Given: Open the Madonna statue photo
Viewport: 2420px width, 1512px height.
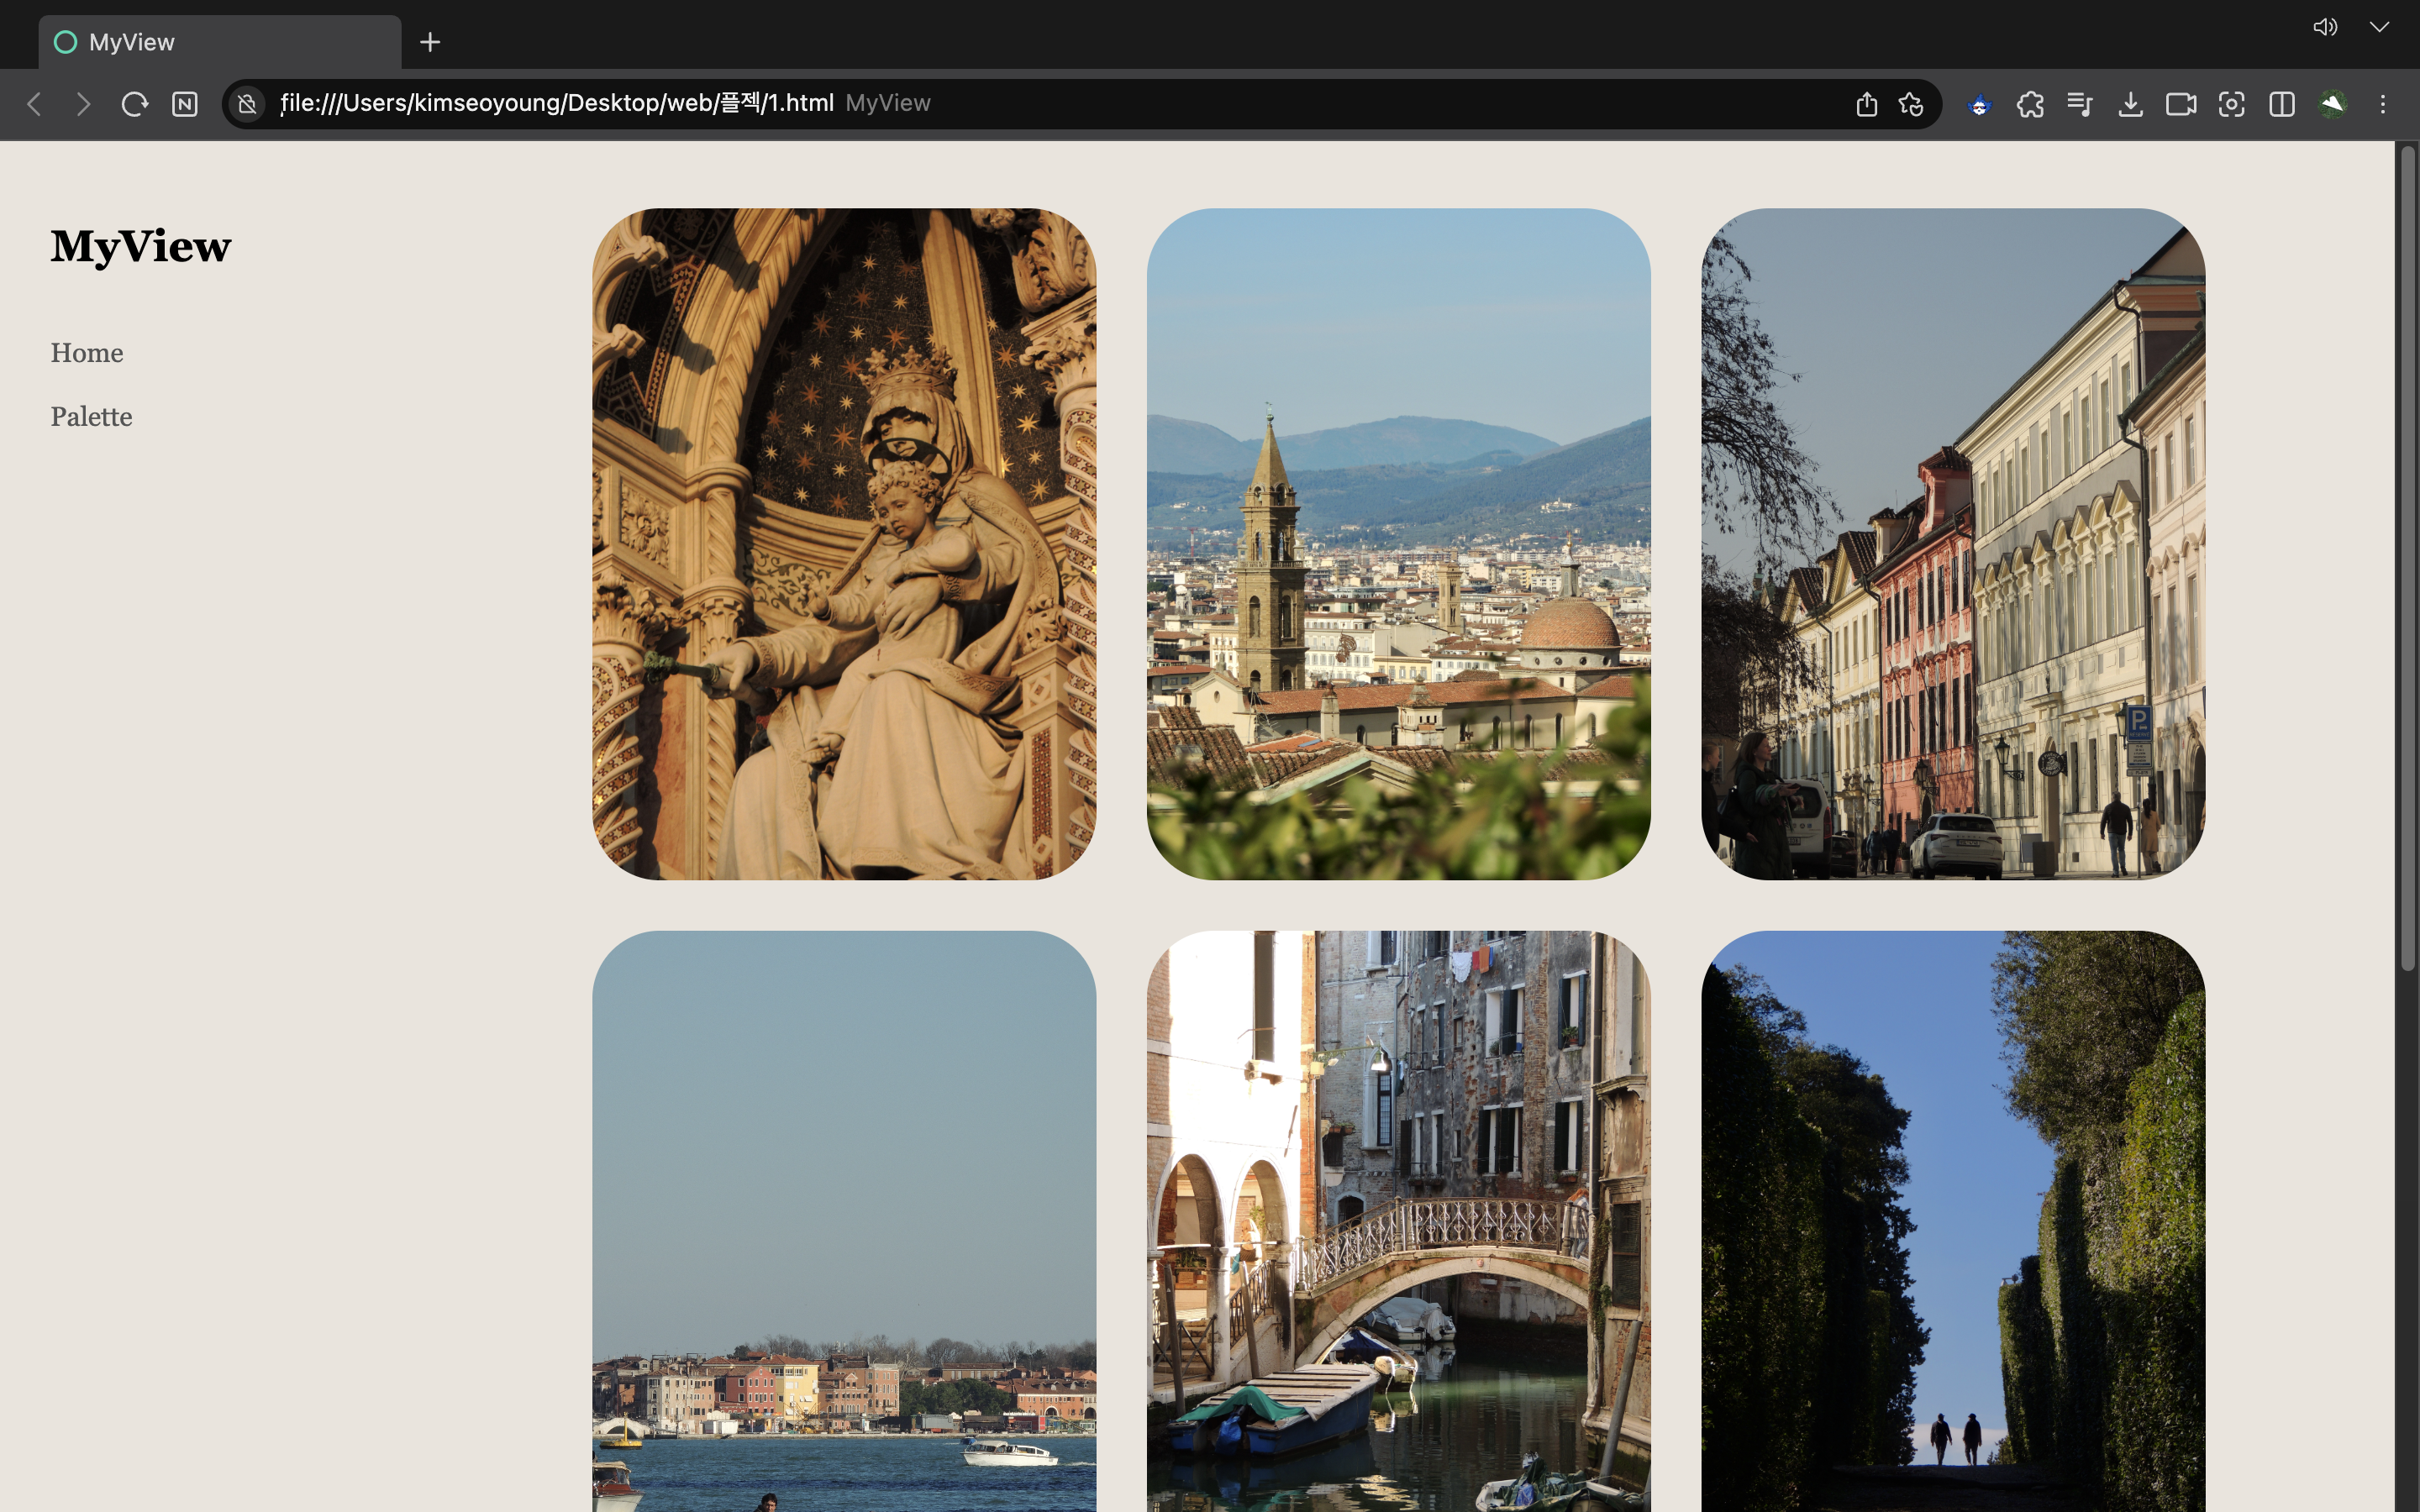Looking at the screenshot, I should coord(844,544).
